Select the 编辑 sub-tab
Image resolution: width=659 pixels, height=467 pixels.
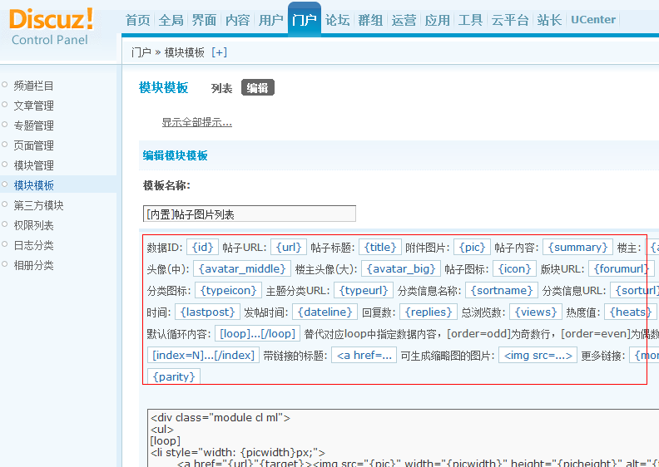point(257,88)
